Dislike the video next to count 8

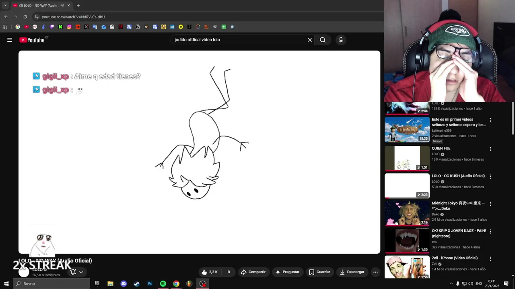(228, 272)
